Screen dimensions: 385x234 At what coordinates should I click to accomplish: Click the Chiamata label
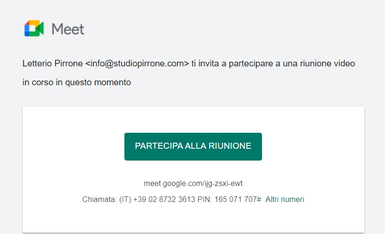point(99,199)
